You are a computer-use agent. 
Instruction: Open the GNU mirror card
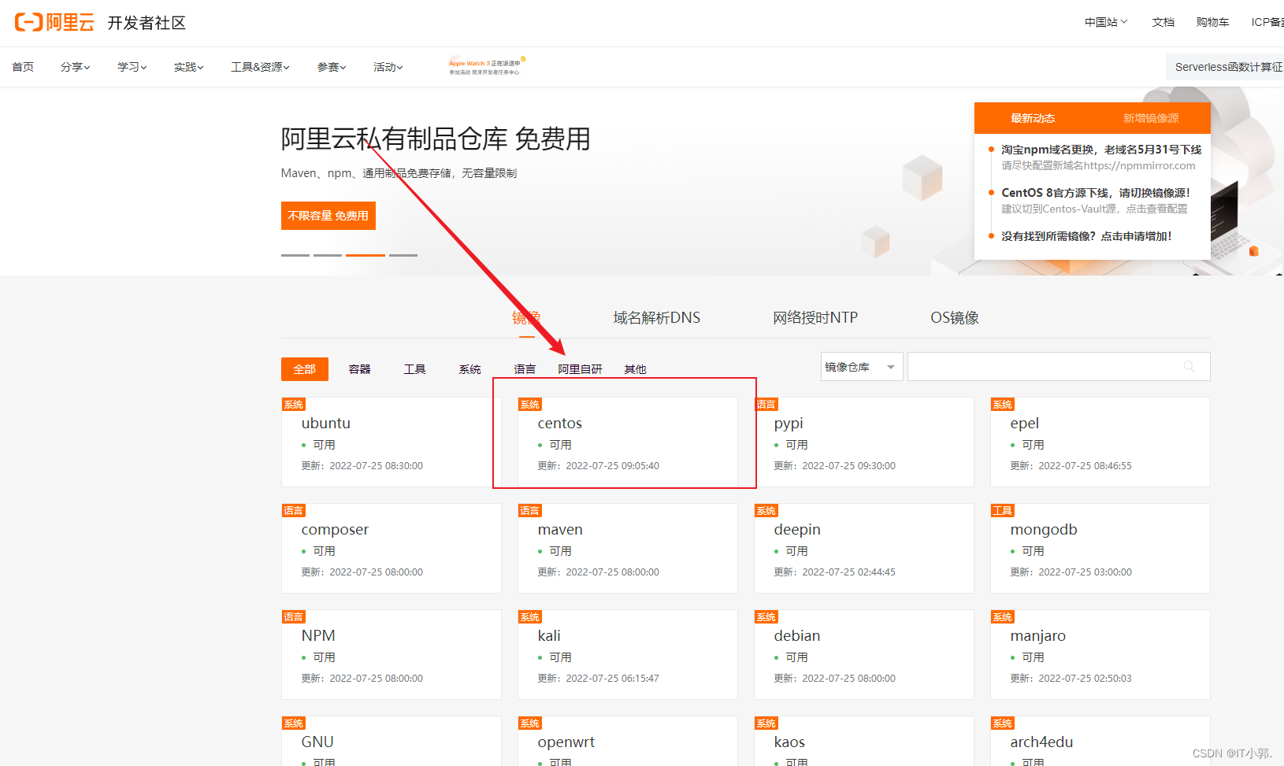(392, 741)
